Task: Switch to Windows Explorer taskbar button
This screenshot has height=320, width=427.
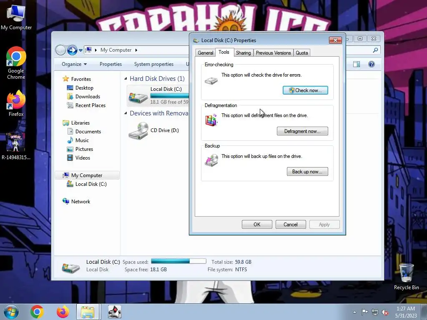Action: tap(88, 312)
